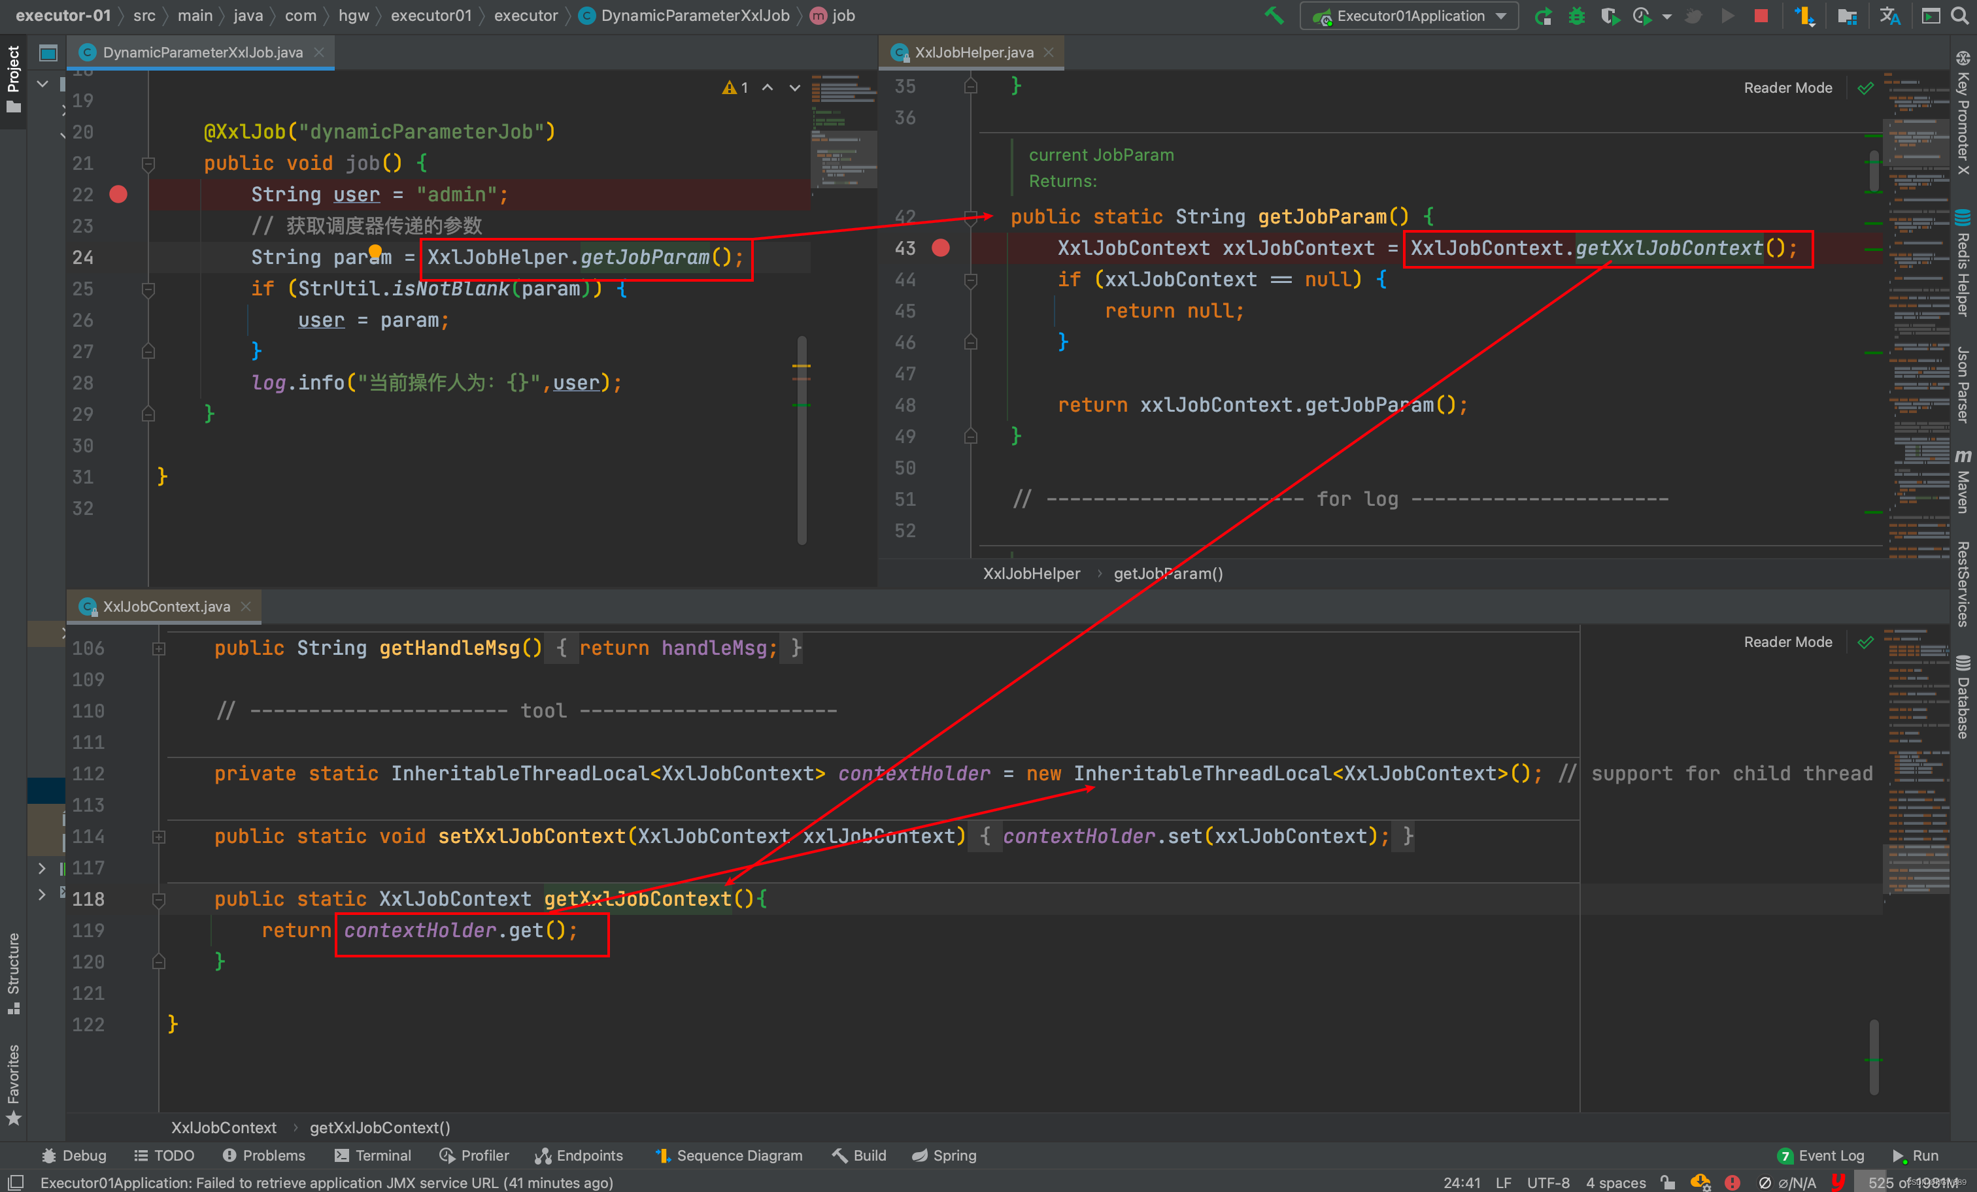Open the Run tool window

point(1916,1155)
